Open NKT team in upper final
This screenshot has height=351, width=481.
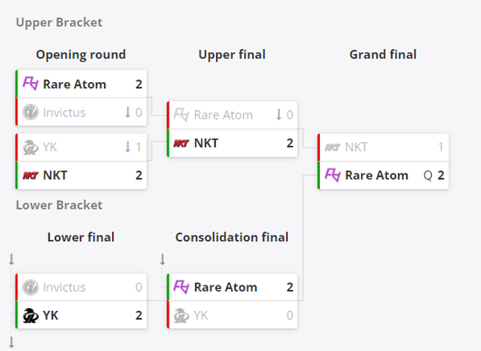click(x=206, y=143)
